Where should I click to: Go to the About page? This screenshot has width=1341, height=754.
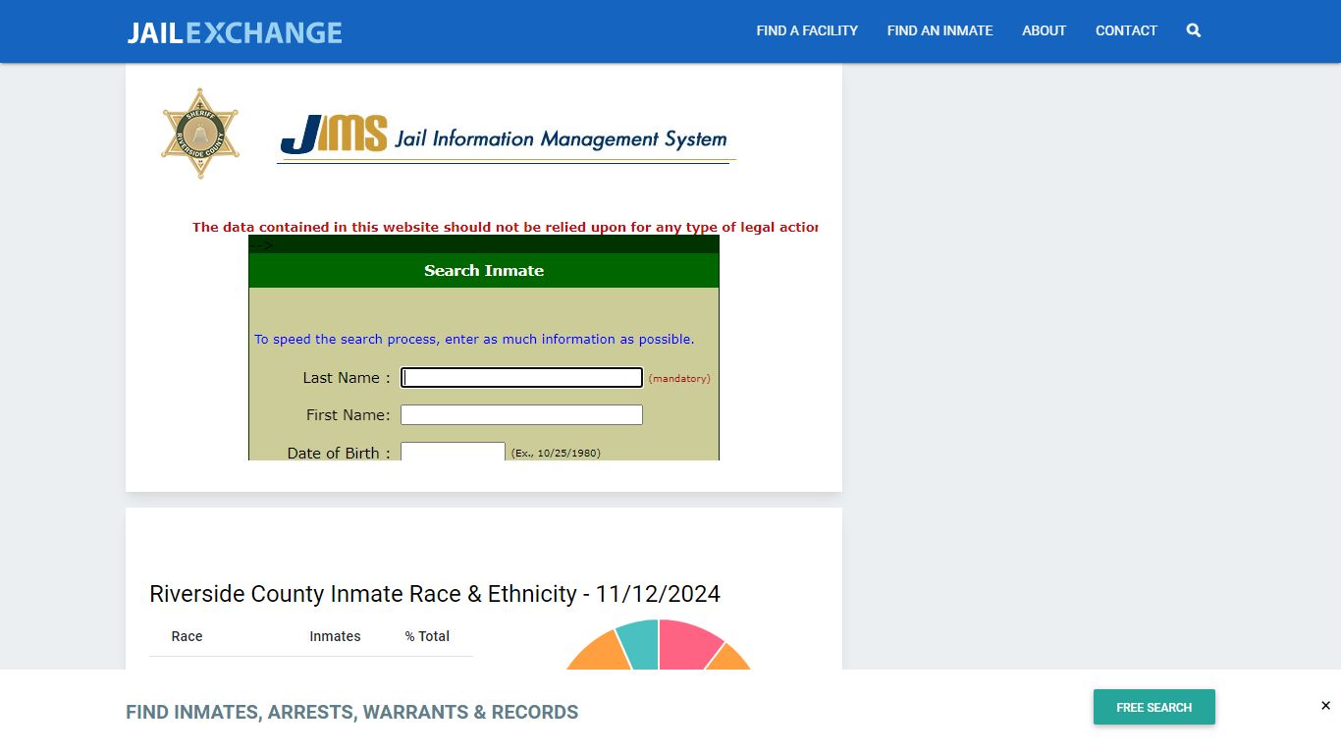(1044, 30)
